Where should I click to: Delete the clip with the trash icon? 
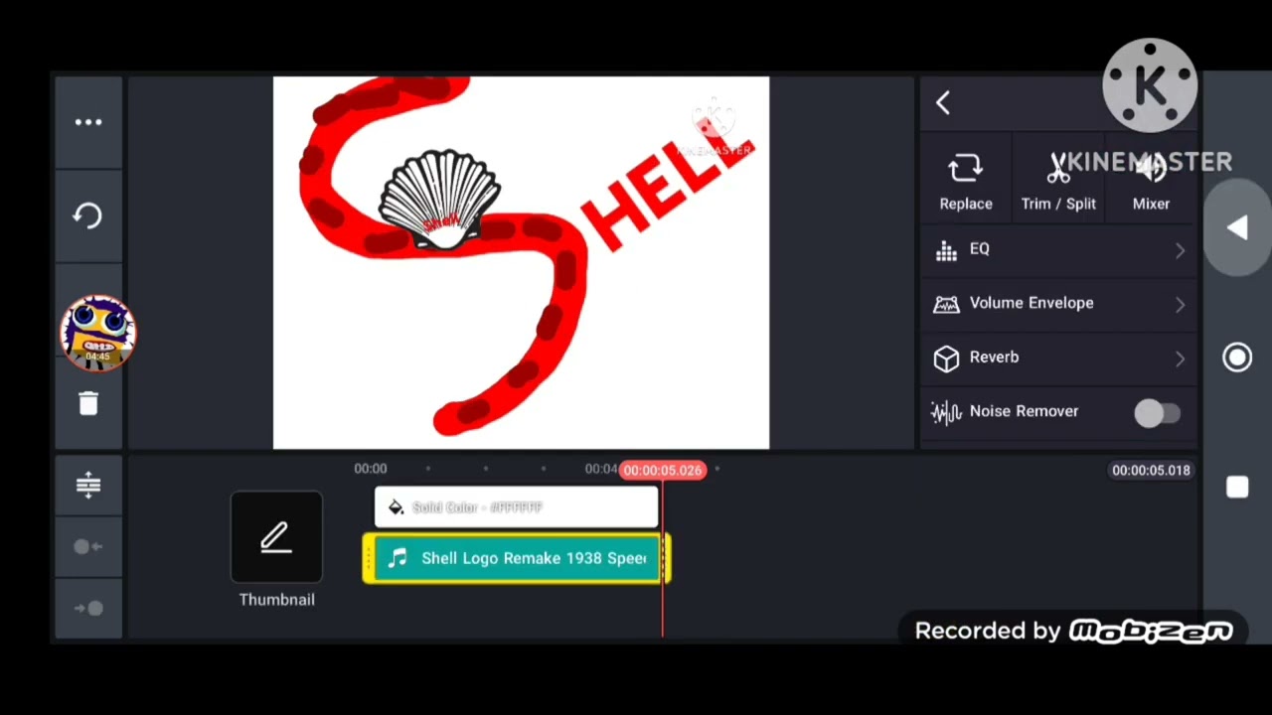tap(88, 402)
